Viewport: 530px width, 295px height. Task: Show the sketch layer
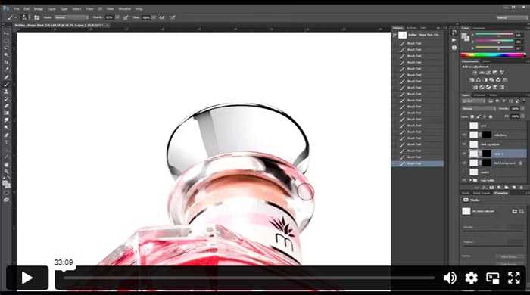(x=464, y=172)
